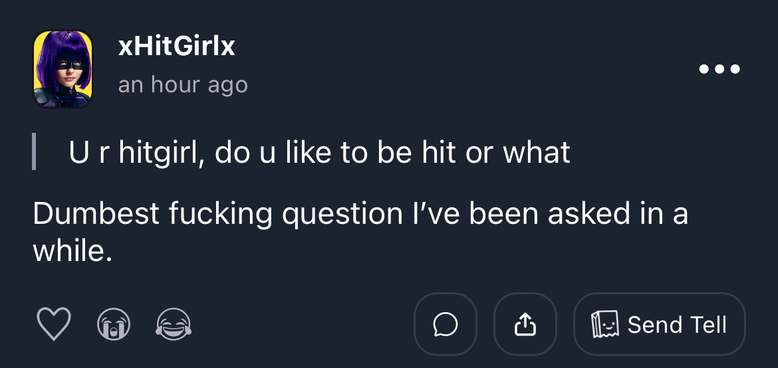The image size is (778, 368).
Task: React with the laughing tears emoji
Action: 174,324
